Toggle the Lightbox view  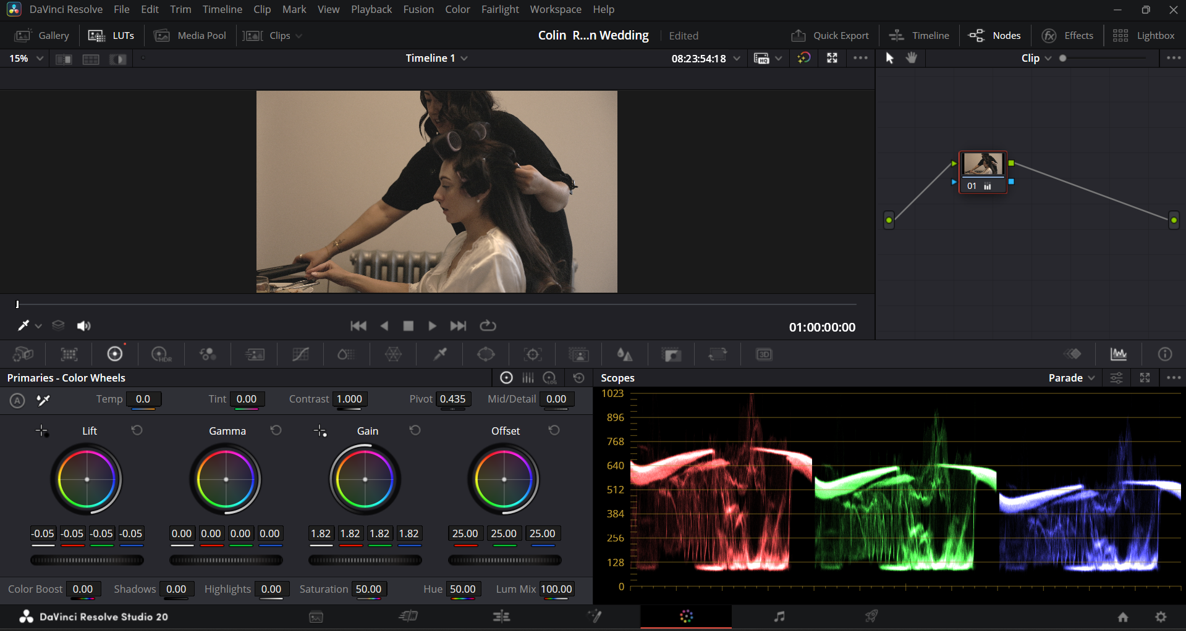(1143, 36)
